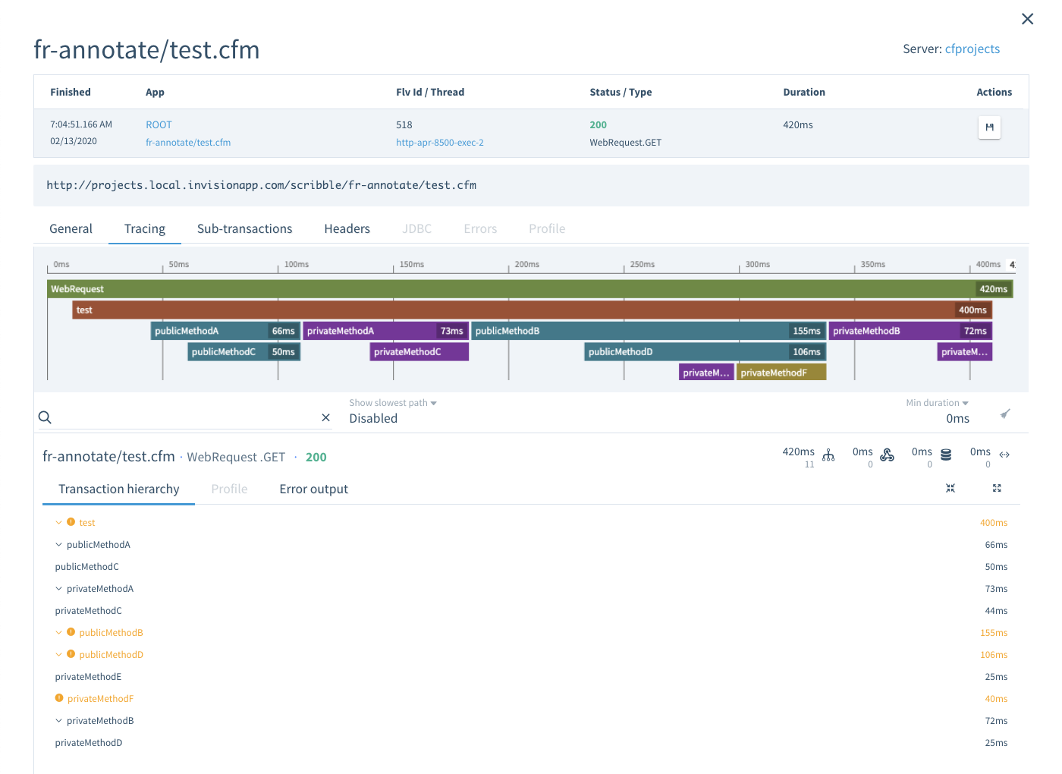Open the Min duration dropdown
The width and height of the screenshot is (1062, 774).
(x=937, y=403)
